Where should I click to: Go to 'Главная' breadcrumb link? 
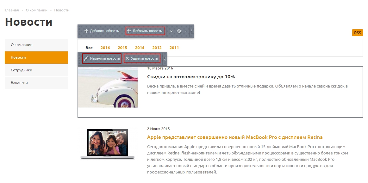(12, 10)
